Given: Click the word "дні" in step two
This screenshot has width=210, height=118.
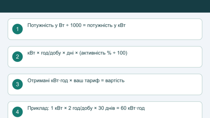Looking at the screenshot, I should click(70, 53).
